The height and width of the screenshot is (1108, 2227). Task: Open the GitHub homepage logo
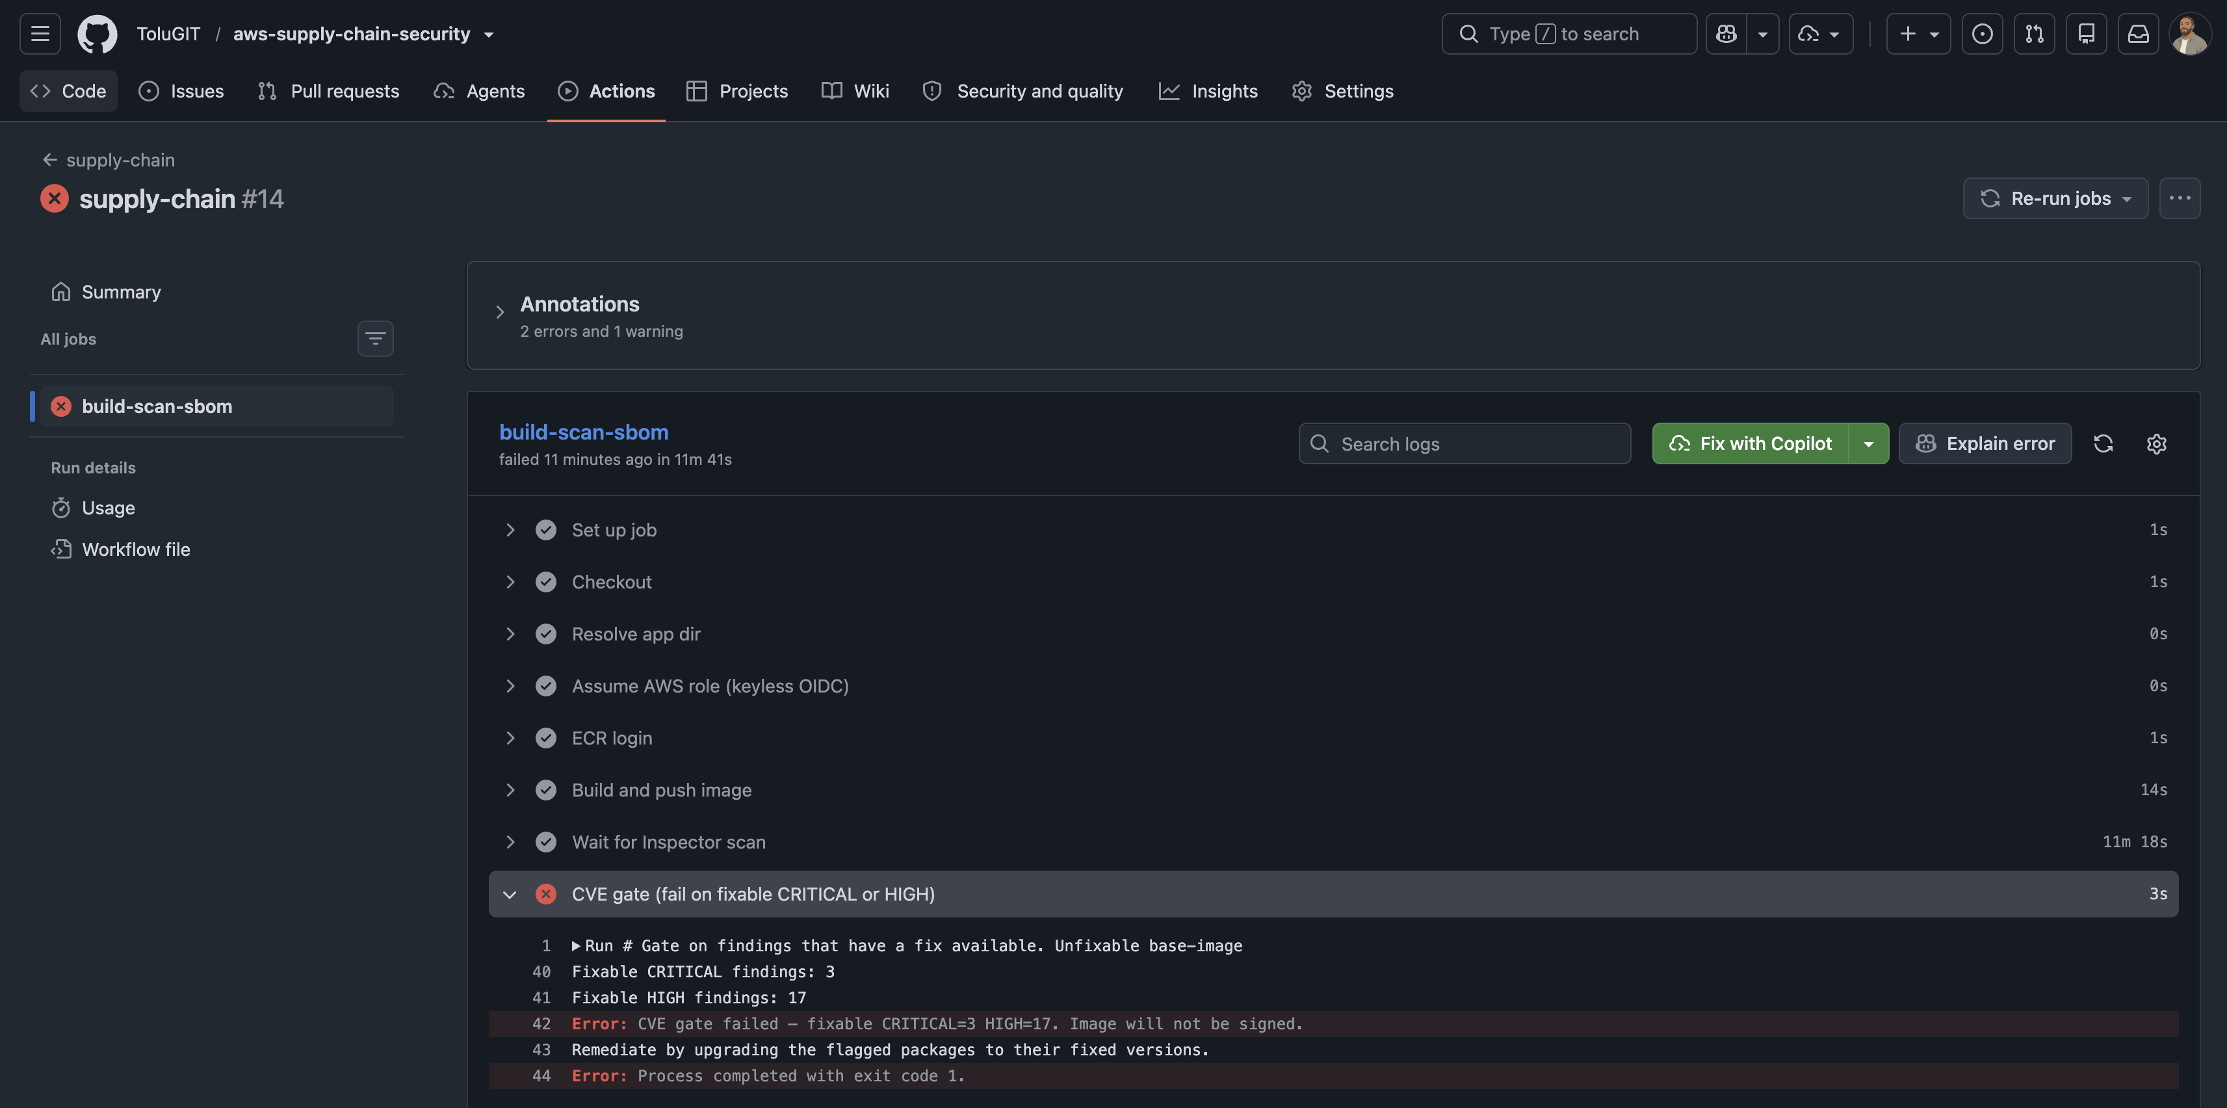97,34
